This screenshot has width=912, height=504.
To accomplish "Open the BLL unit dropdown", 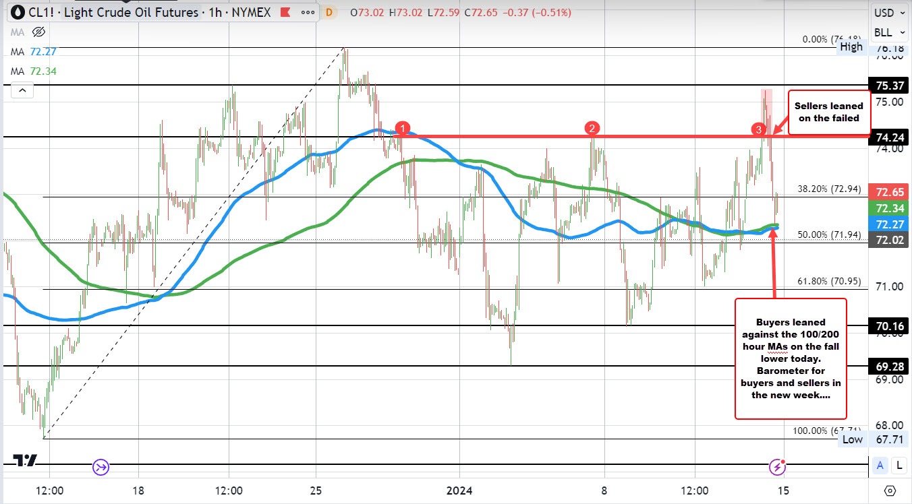I will point(888,32).
